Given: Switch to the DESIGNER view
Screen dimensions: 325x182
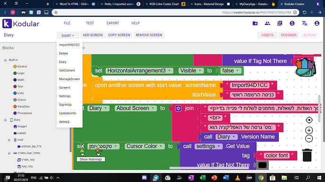Looking at the screenshot, I should [289, 35].
